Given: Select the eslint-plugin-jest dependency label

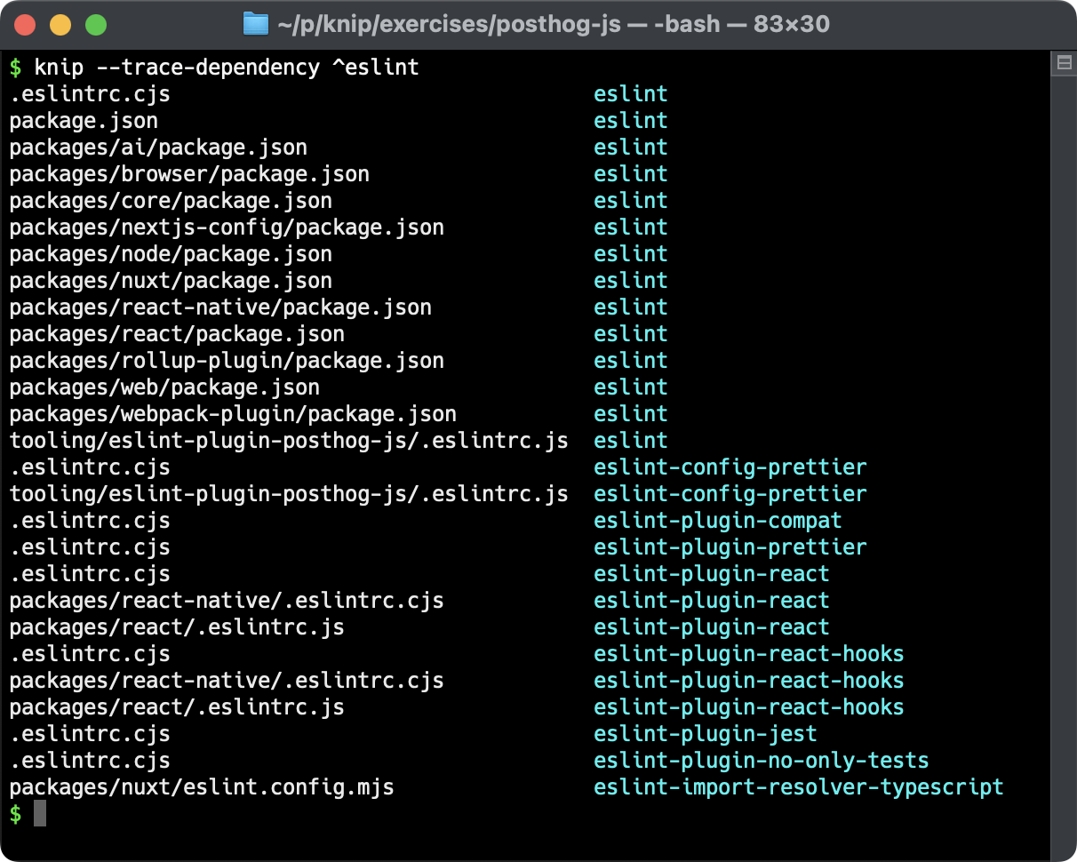Looking at the screenshot, I should coord(704,733).
